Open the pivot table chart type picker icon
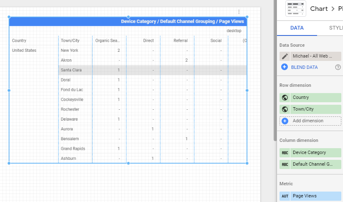The image size is (343, 202). pos(295,9)
